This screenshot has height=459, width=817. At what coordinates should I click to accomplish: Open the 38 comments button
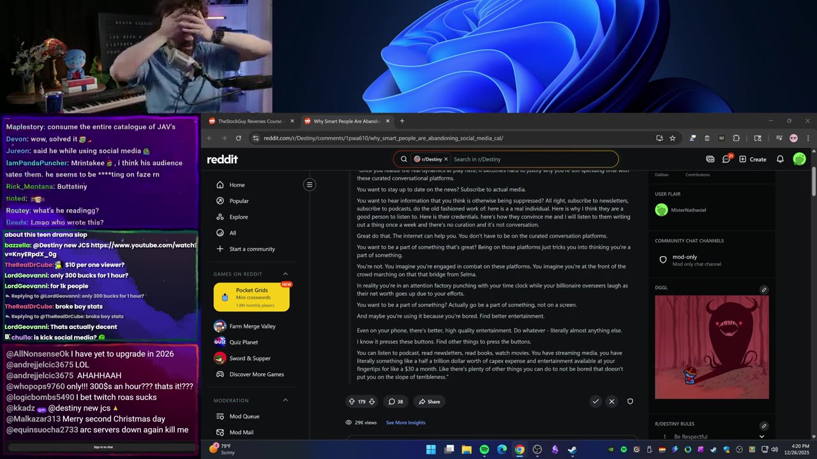pyautogui.click(x=396, y=402)
